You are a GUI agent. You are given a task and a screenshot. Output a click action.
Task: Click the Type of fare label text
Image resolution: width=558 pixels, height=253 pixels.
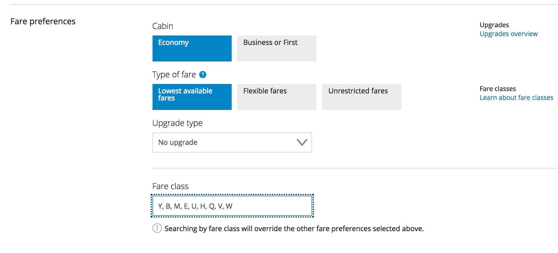(174, 74)
